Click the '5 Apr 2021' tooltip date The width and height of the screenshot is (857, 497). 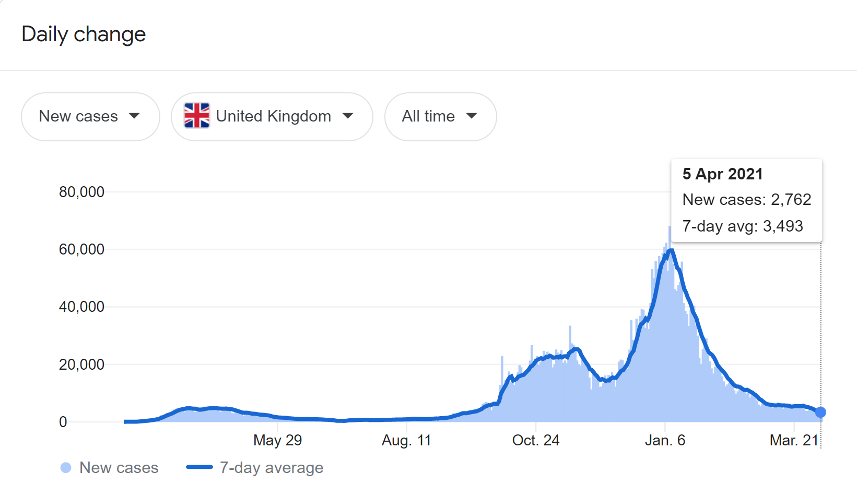tap(722, 174)
